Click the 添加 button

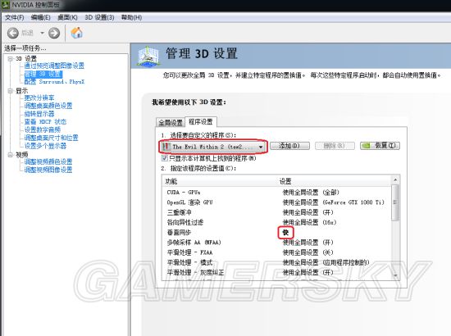[x=289, y=146]
